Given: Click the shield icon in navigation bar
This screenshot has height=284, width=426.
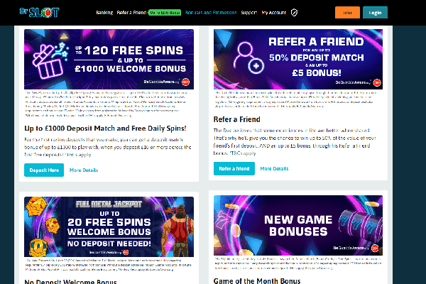Looking at the screenshot, I should tap(294, 13).
